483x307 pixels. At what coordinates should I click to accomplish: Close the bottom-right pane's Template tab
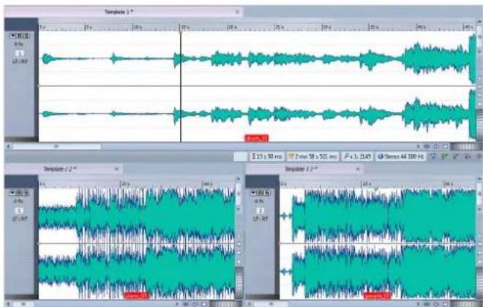pyautogui.click(x=358, y=169)
